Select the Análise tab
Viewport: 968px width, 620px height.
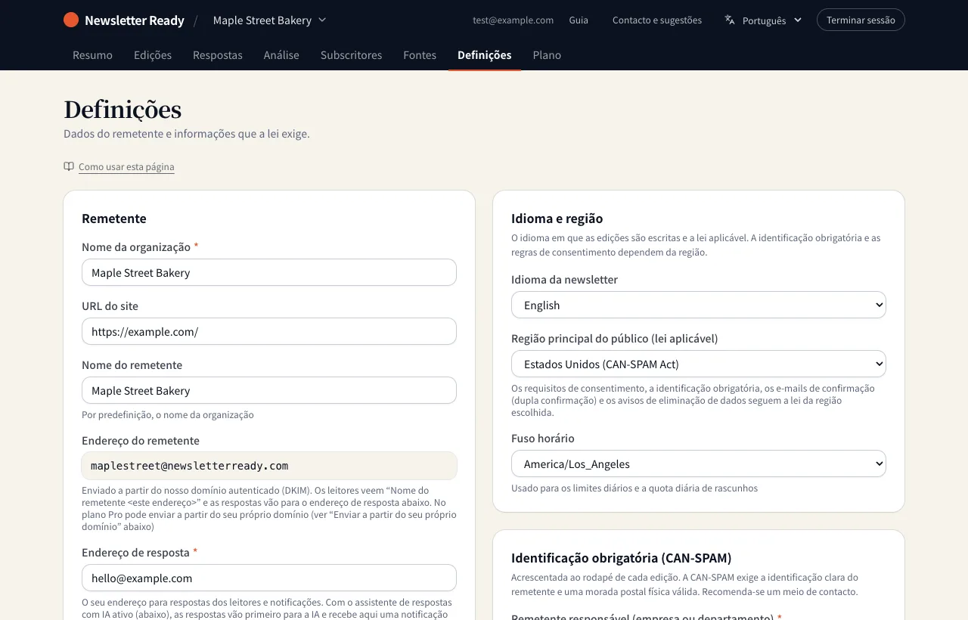281,55
